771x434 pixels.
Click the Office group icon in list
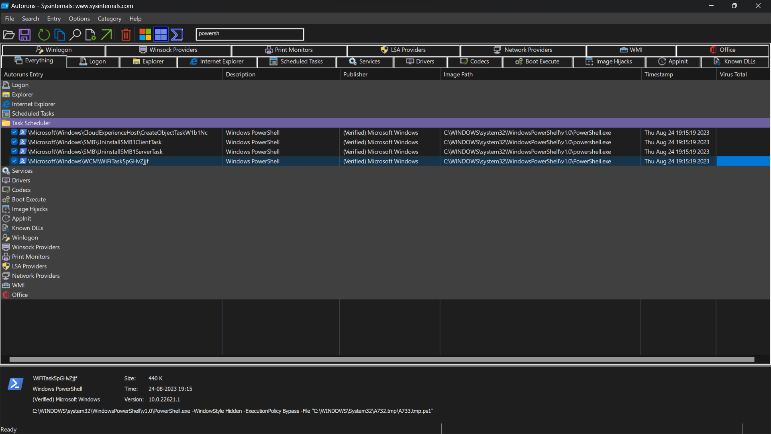(6, 295)
